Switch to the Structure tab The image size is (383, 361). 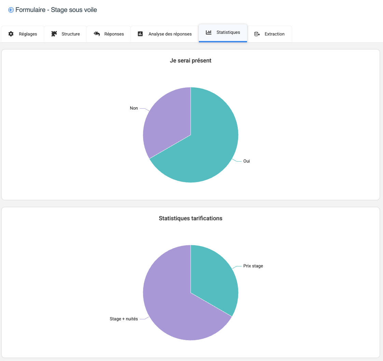coord(70,34)
